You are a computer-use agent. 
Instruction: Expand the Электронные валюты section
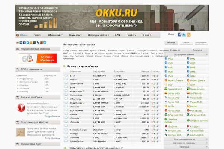207,139
